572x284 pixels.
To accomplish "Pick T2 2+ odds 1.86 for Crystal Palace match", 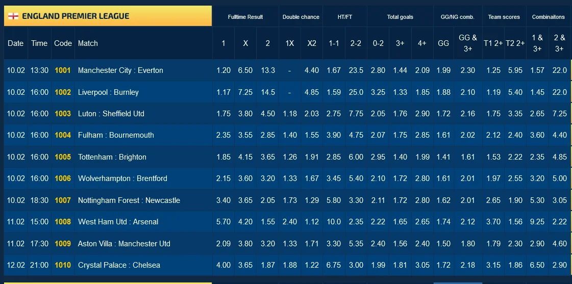I will [x=515, y=265].
